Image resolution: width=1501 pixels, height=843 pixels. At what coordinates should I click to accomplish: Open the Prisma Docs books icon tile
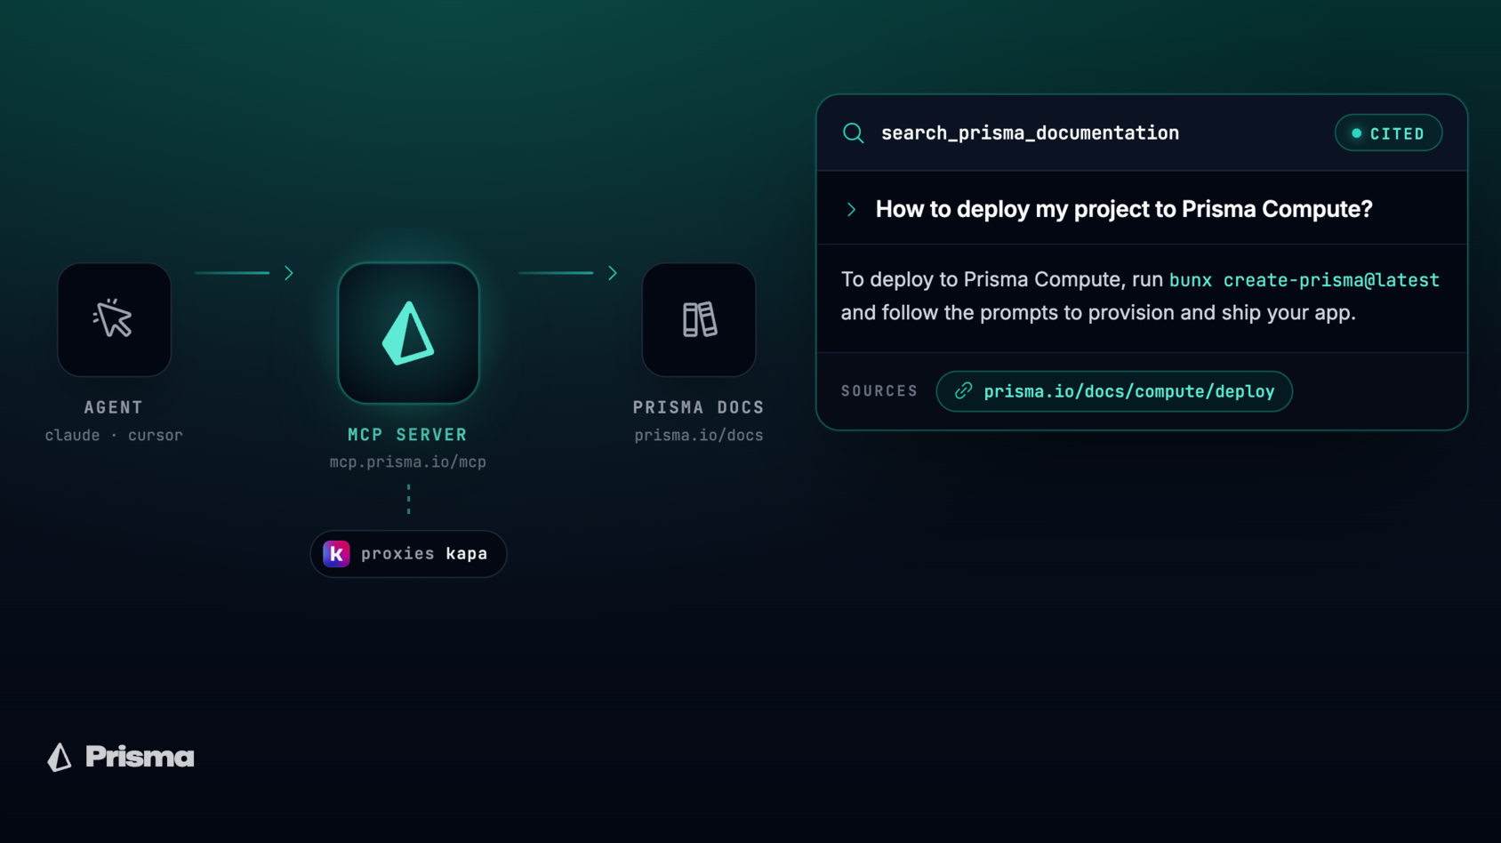point(699,319)
